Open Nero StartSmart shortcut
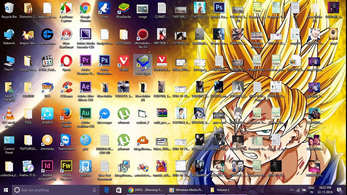This screenshot has width=347, height=195. 66,39
